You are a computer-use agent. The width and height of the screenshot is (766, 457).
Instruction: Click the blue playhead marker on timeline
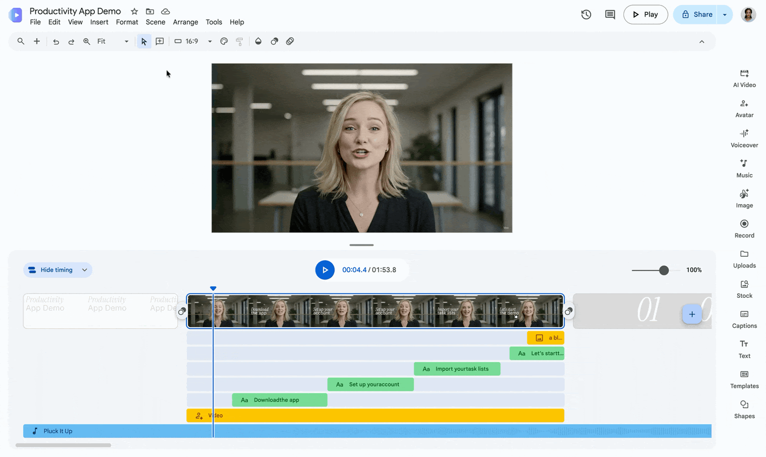pos(213,288)
